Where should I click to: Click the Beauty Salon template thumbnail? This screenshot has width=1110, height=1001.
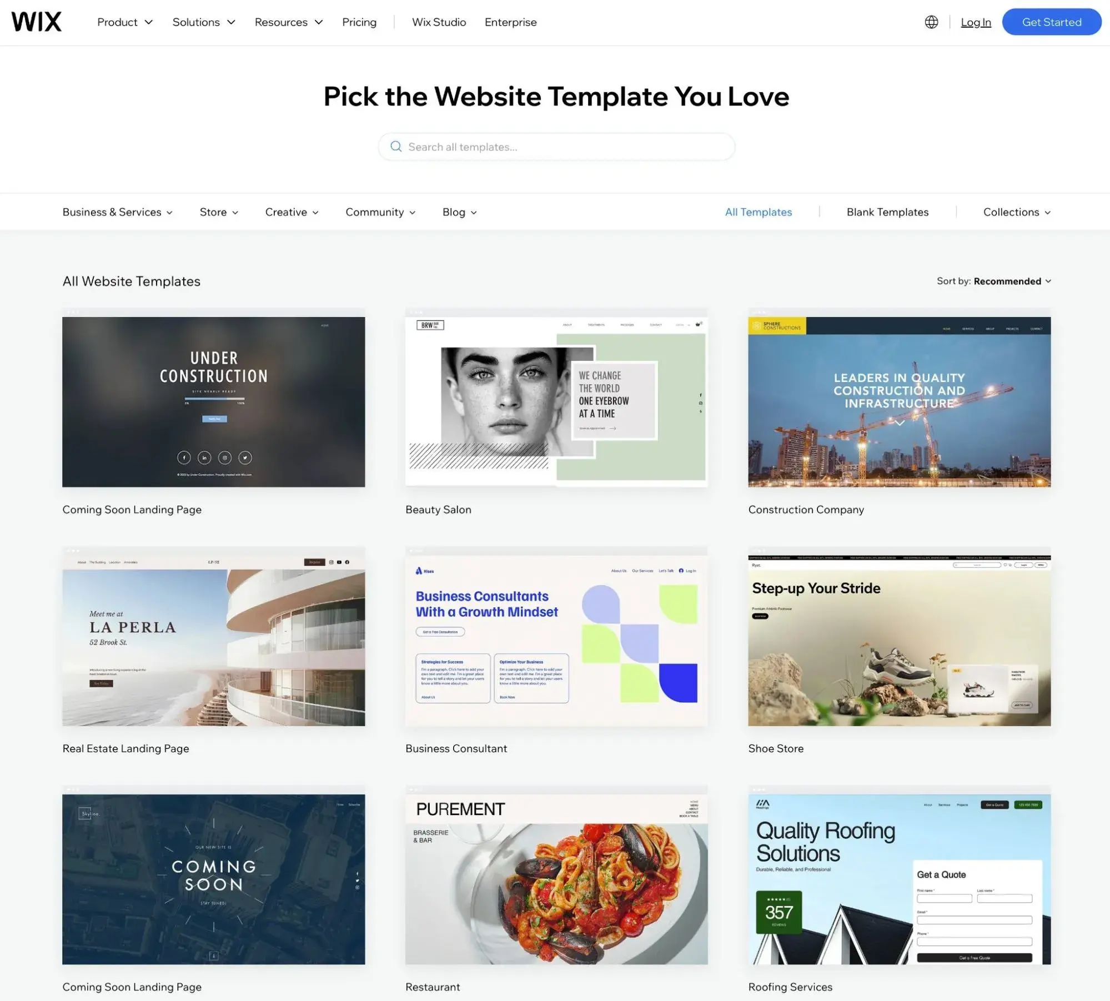pyautogui.click(x=556, y=401)
